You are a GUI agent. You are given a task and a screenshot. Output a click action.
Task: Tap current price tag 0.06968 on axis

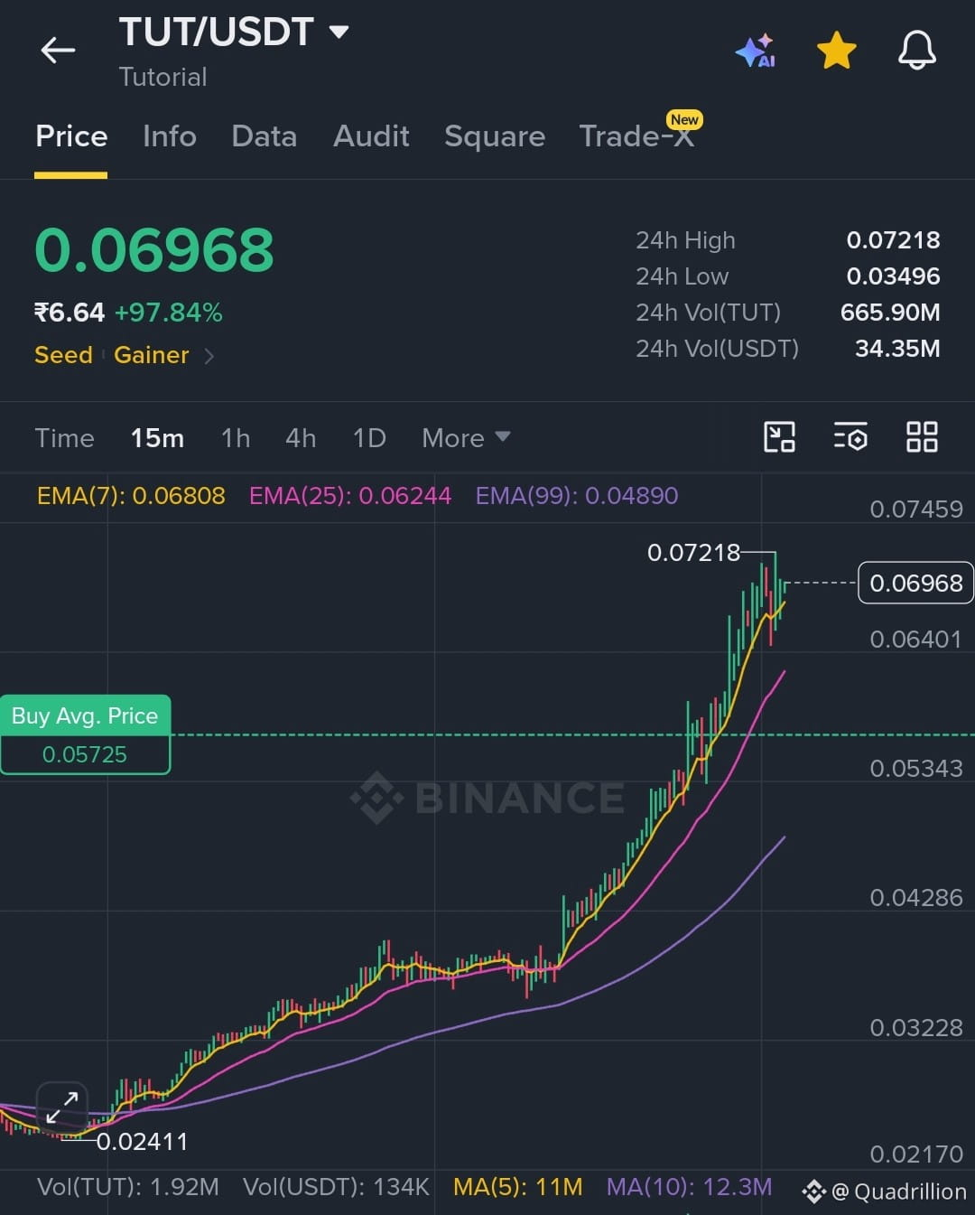(915, 584)
